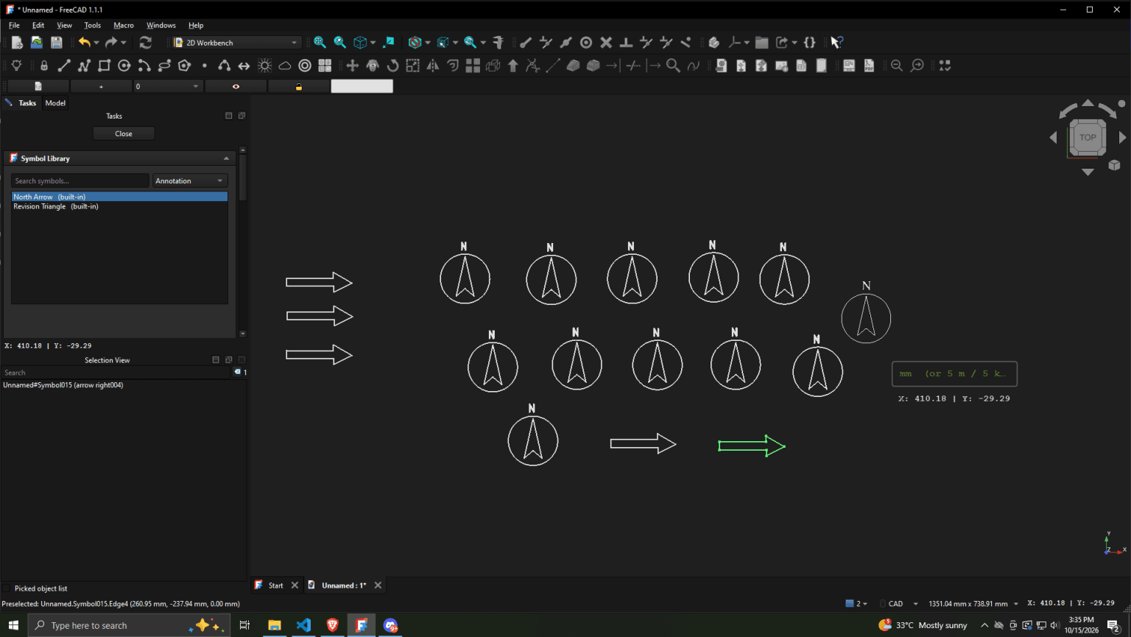Open the undo history dropdown arrow
The width and height of the screenshot is (1131, 637).
(x=96, y=43)
